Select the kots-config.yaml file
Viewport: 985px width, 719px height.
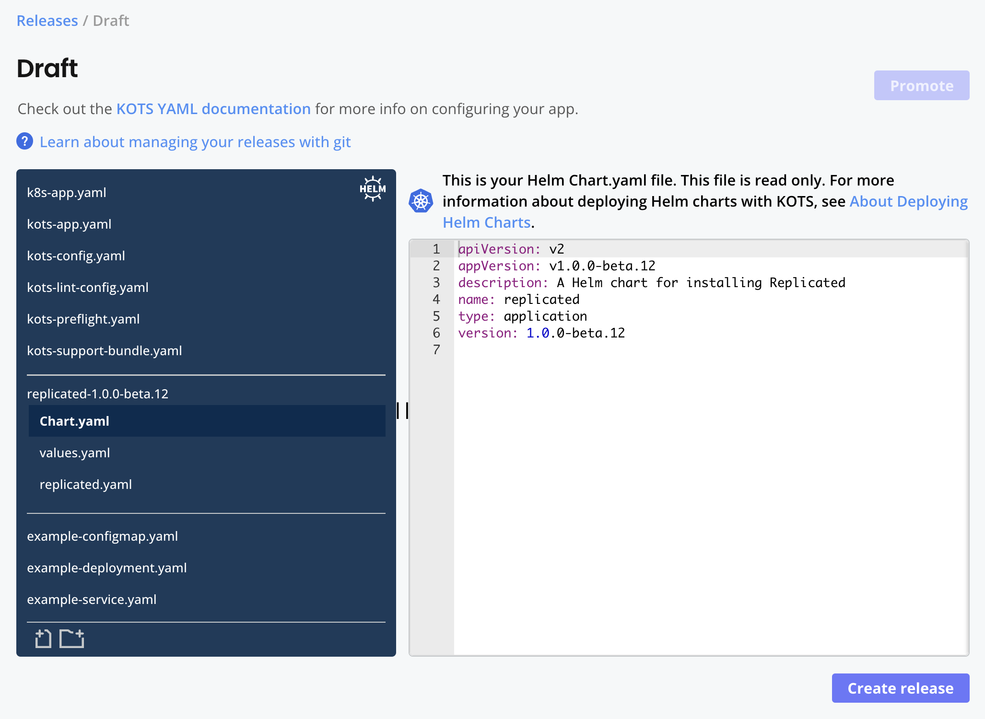click(x=76, y=255)
